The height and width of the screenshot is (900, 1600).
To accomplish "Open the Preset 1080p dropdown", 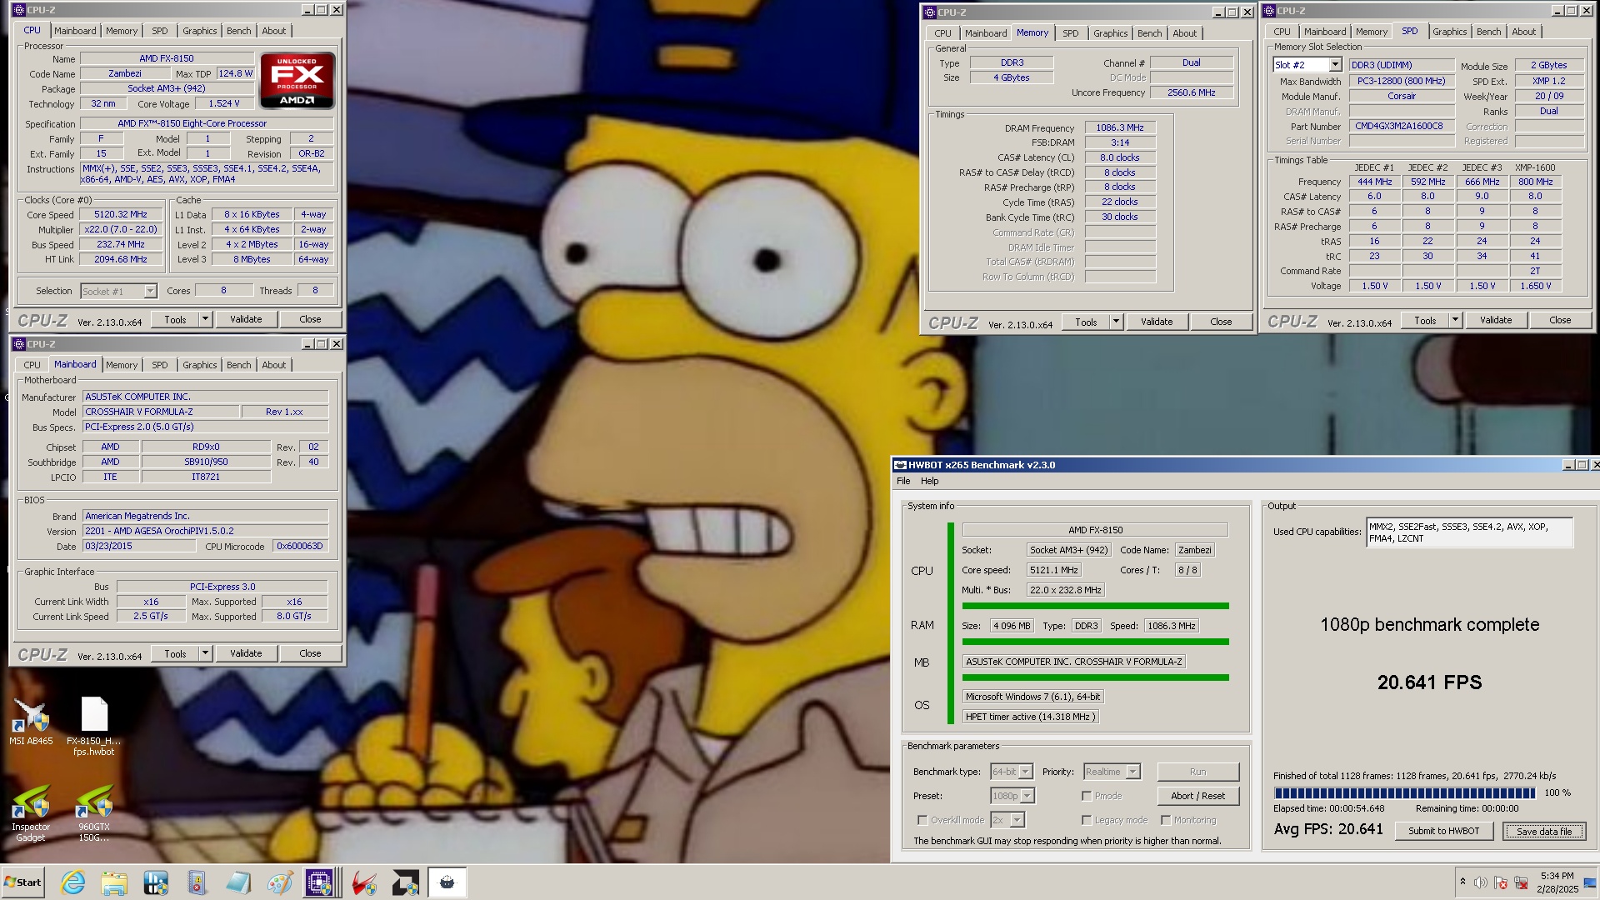I will tap(1012, 796).
